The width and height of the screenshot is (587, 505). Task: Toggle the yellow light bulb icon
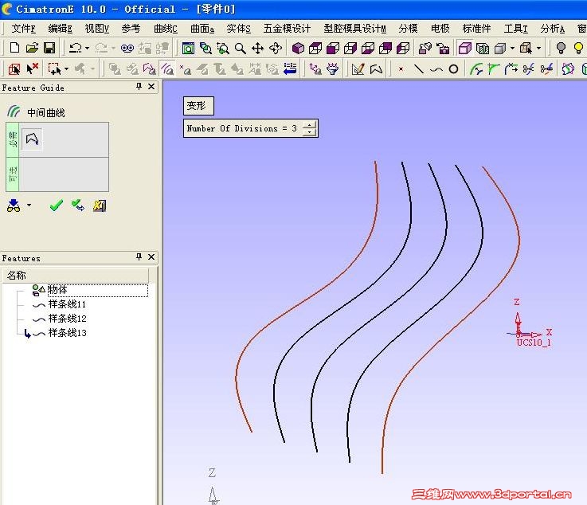(x=578, y=49)
